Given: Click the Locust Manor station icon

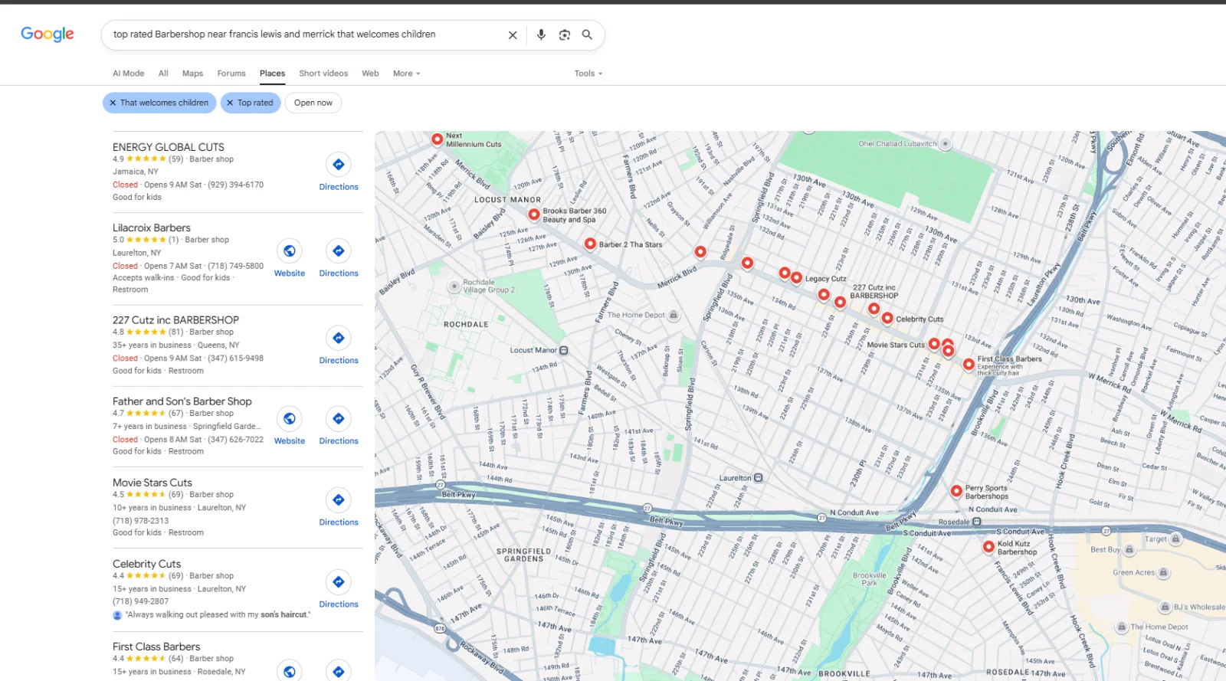Looking at the screenshot, I should pyautogui.click(x=564, y=351).
